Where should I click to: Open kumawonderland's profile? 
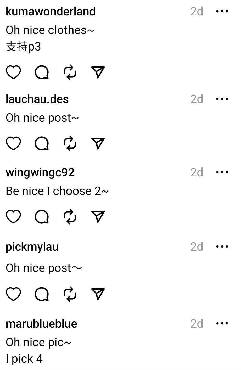pos(51,12)
